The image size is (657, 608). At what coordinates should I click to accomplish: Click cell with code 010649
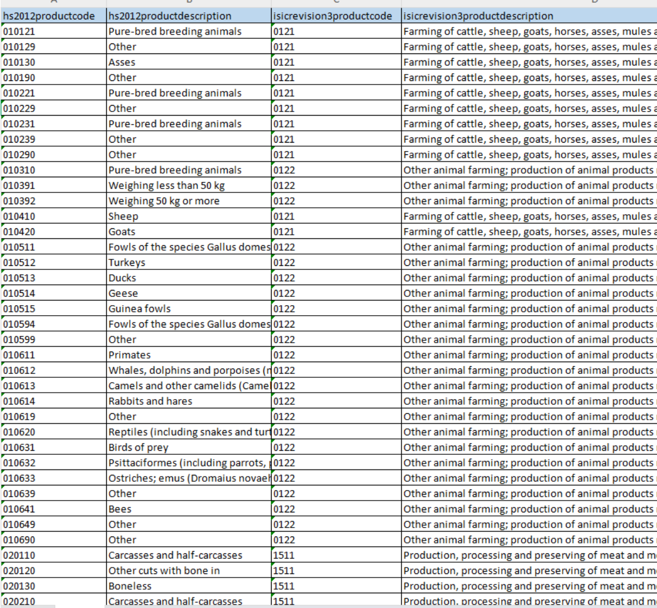pyautogui.click(x=53, y=525)
